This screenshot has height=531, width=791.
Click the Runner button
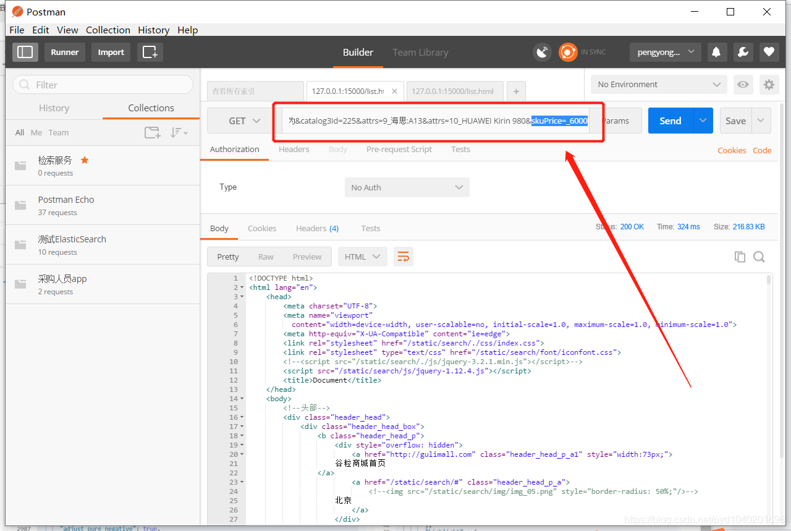[65, 52]
